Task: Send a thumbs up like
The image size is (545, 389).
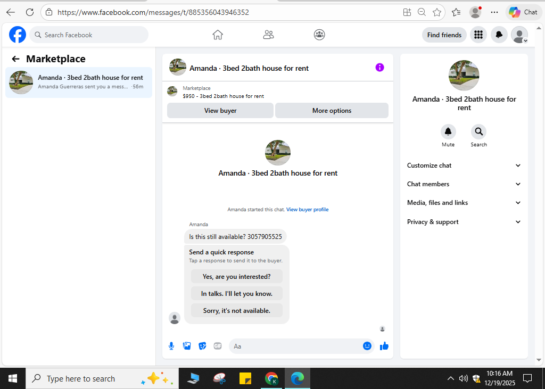Action: (x=384, y=346)
